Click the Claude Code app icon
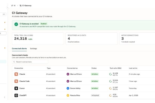Image resolution: width=155 pixels, height=103 pixels. (x=16, y=81)
